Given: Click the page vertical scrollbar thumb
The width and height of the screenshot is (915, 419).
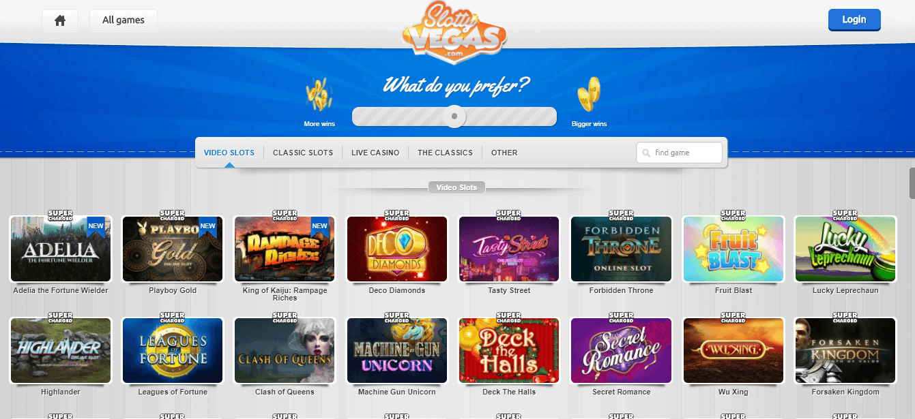Looking at the screenshot, I should click(x=911, y=183).
